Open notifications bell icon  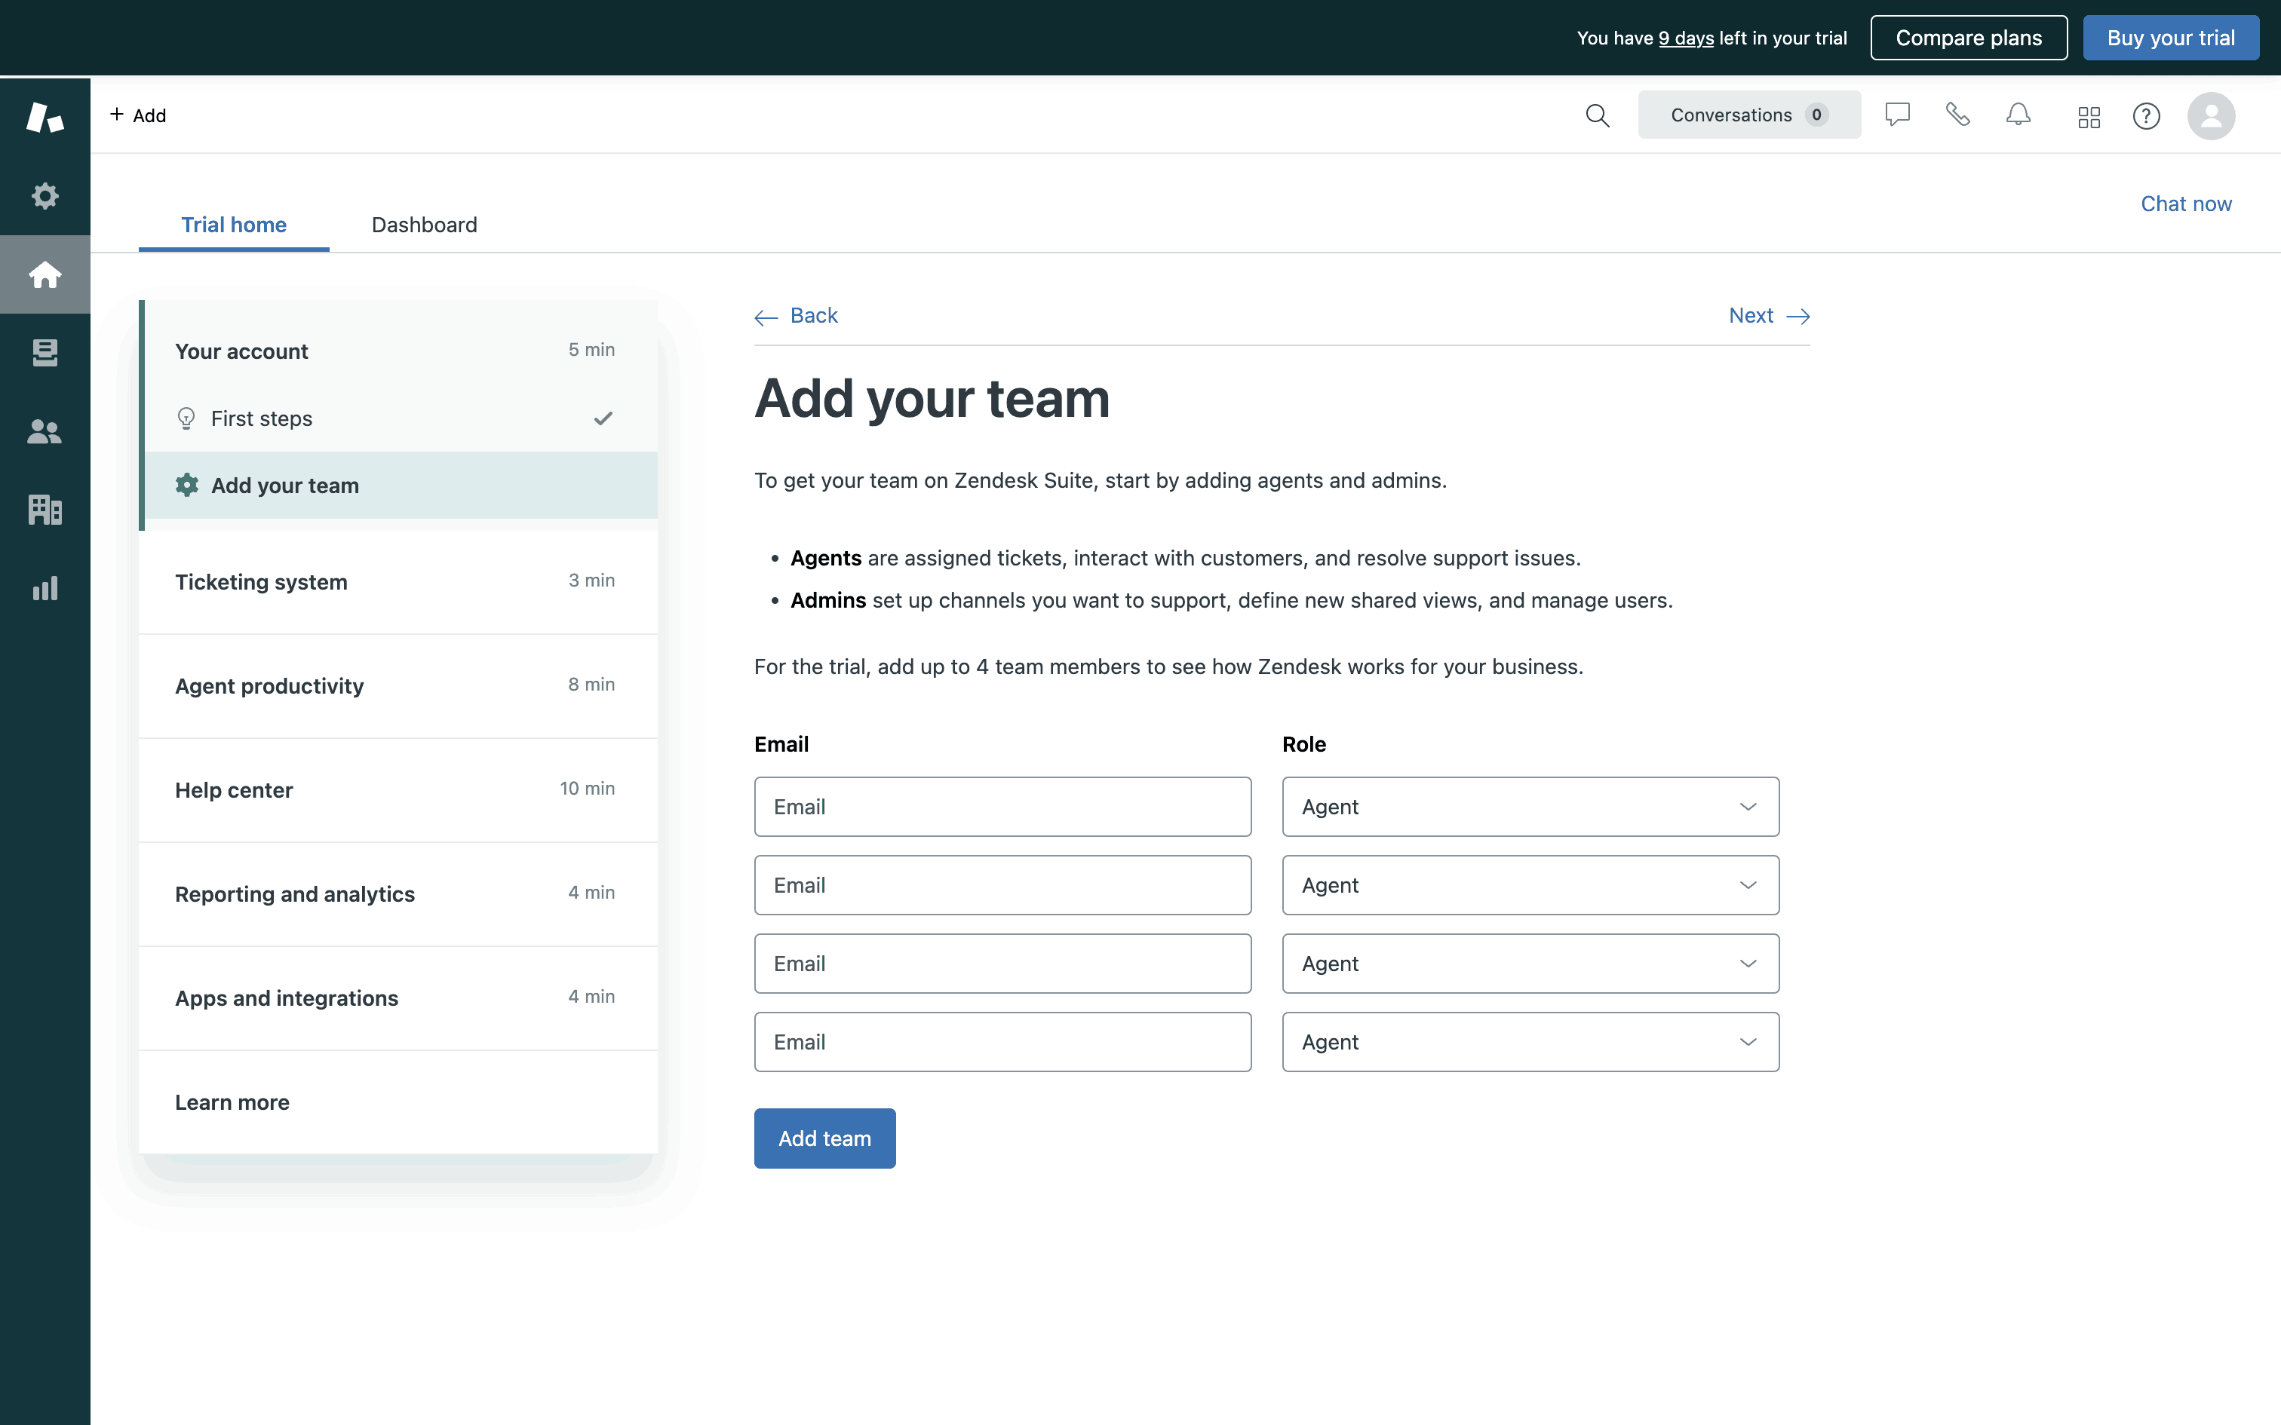coord(2018,115)
